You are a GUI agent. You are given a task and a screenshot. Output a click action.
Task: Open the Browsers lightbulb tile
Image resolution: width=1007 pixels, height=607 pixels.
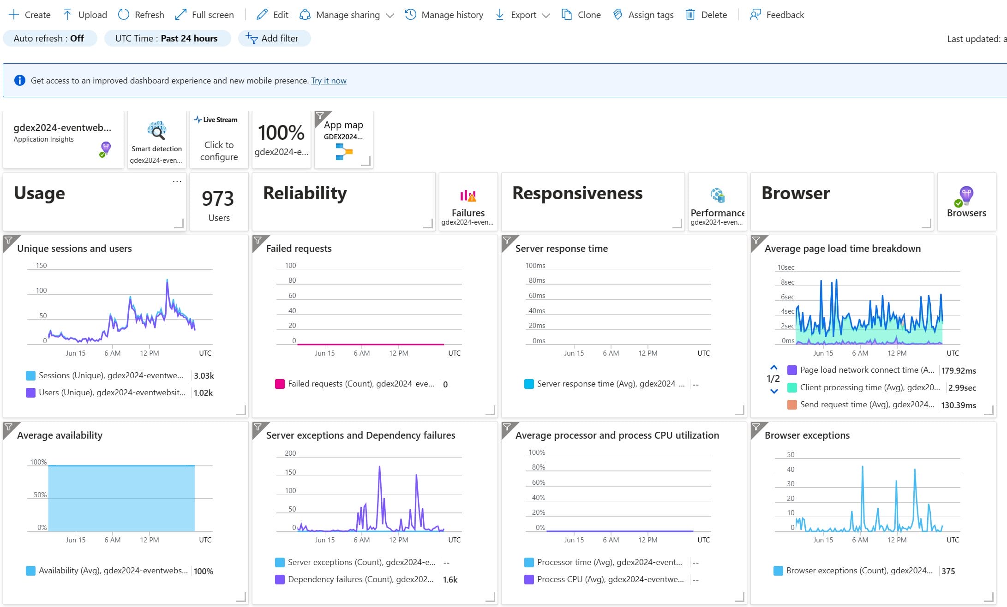point(966,202)
